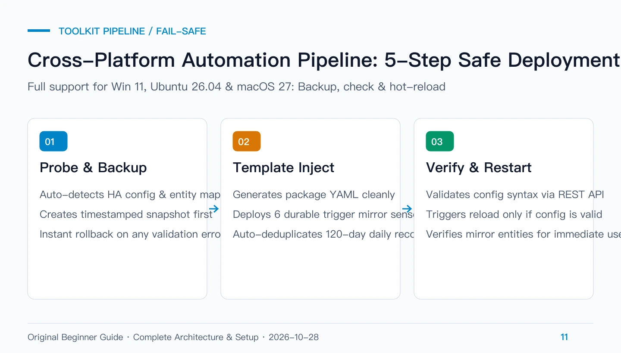The height and width of the screenshot is (353, 621).
Task: Click the orange 02 step badge
Action: (247, 141)
